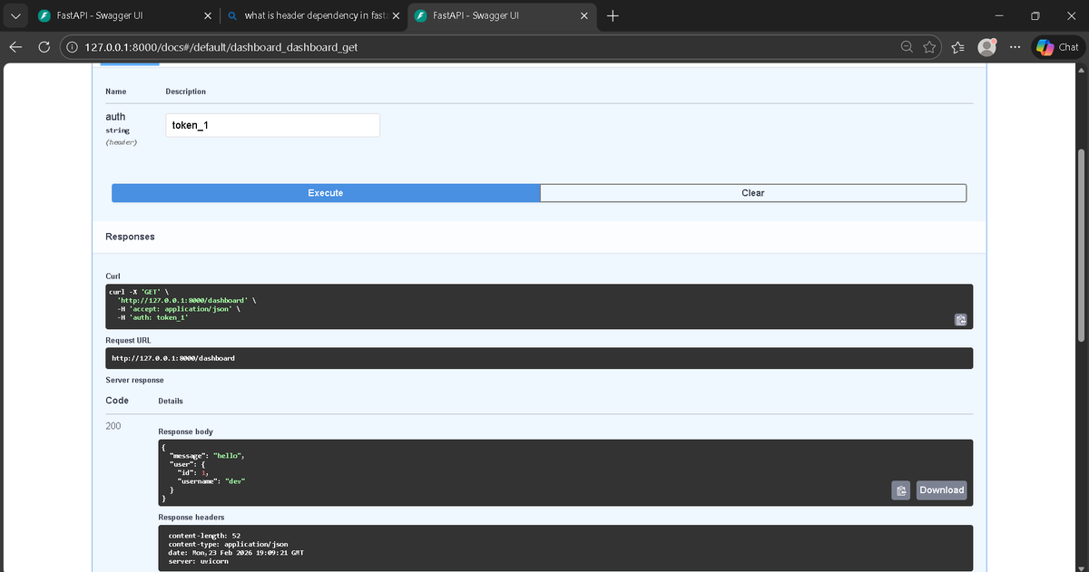Click the Description column header
Image resolution: width=1089 pixels, height=572 pixels.
[x=186, y=92]
